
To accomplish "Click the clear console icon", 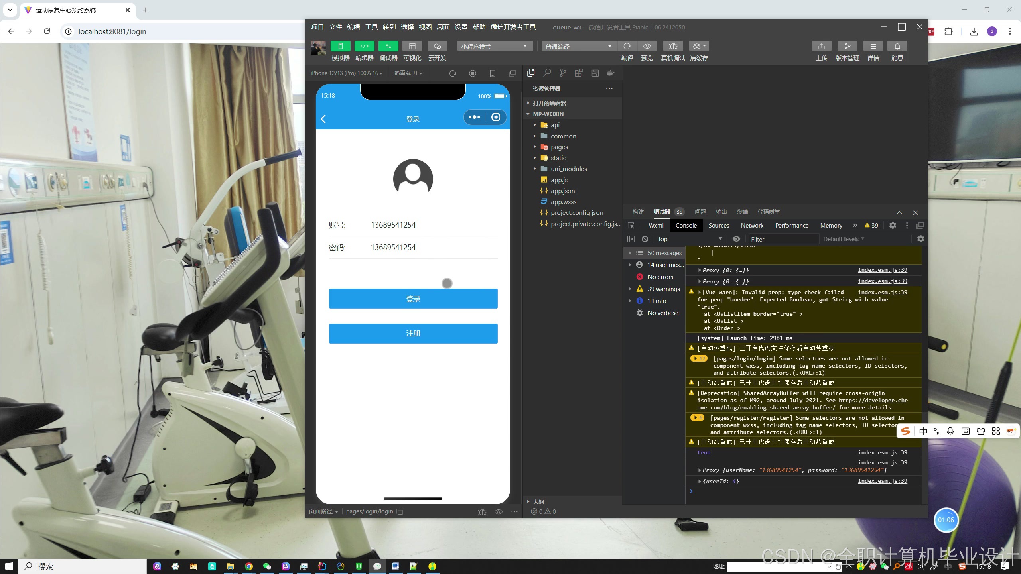I will pyautogui.click(x=645, y=239).
